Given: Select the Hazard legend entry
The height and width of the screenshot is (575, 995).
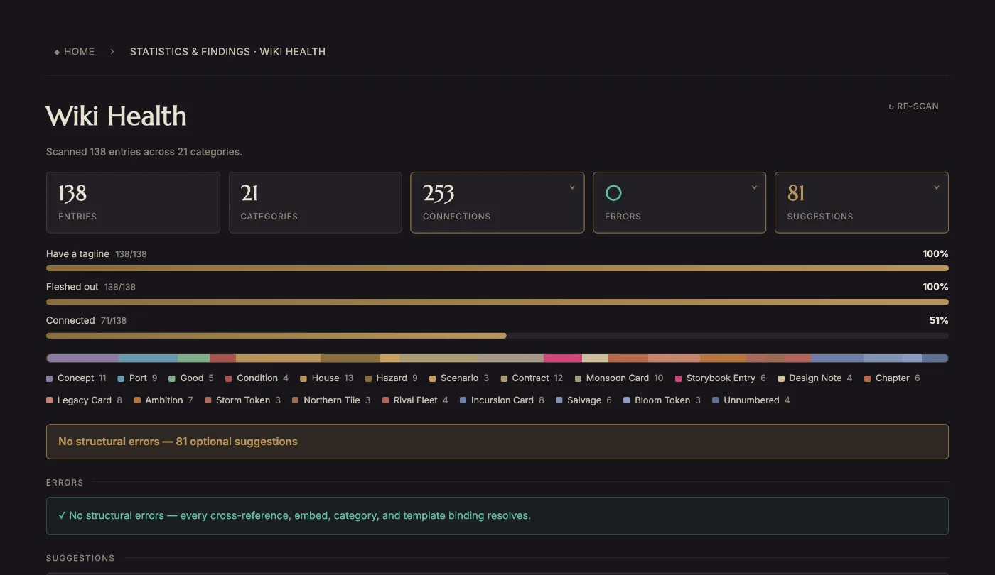Looking at the screenshot, I should tap(392, 378).
